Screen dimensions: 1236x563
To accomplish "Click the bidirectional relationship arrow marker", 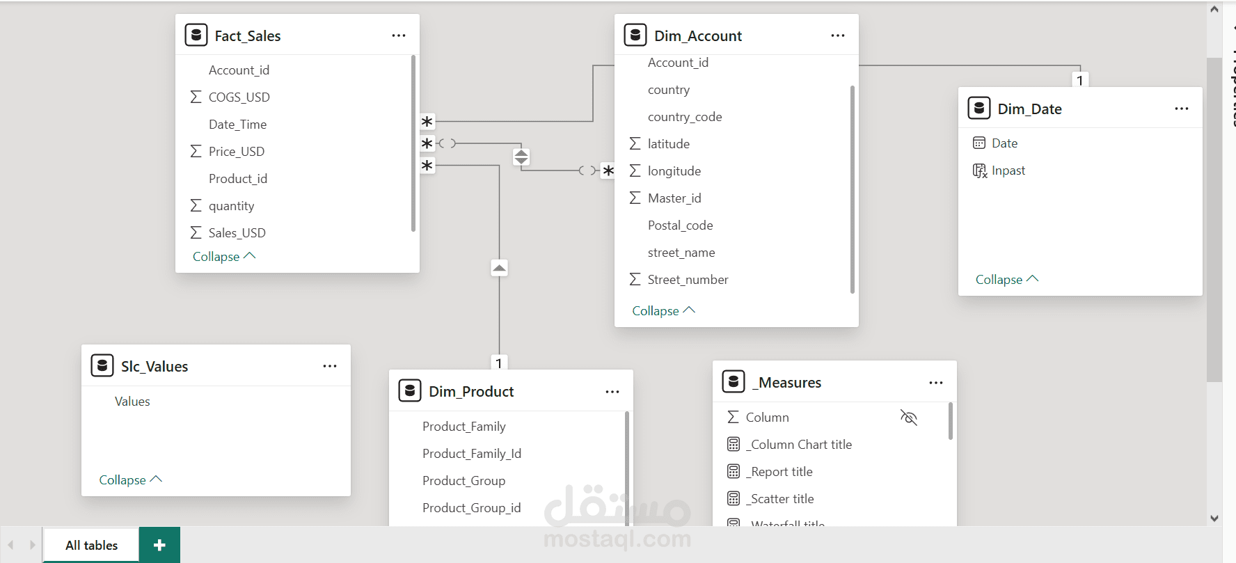I will point(521,157).
